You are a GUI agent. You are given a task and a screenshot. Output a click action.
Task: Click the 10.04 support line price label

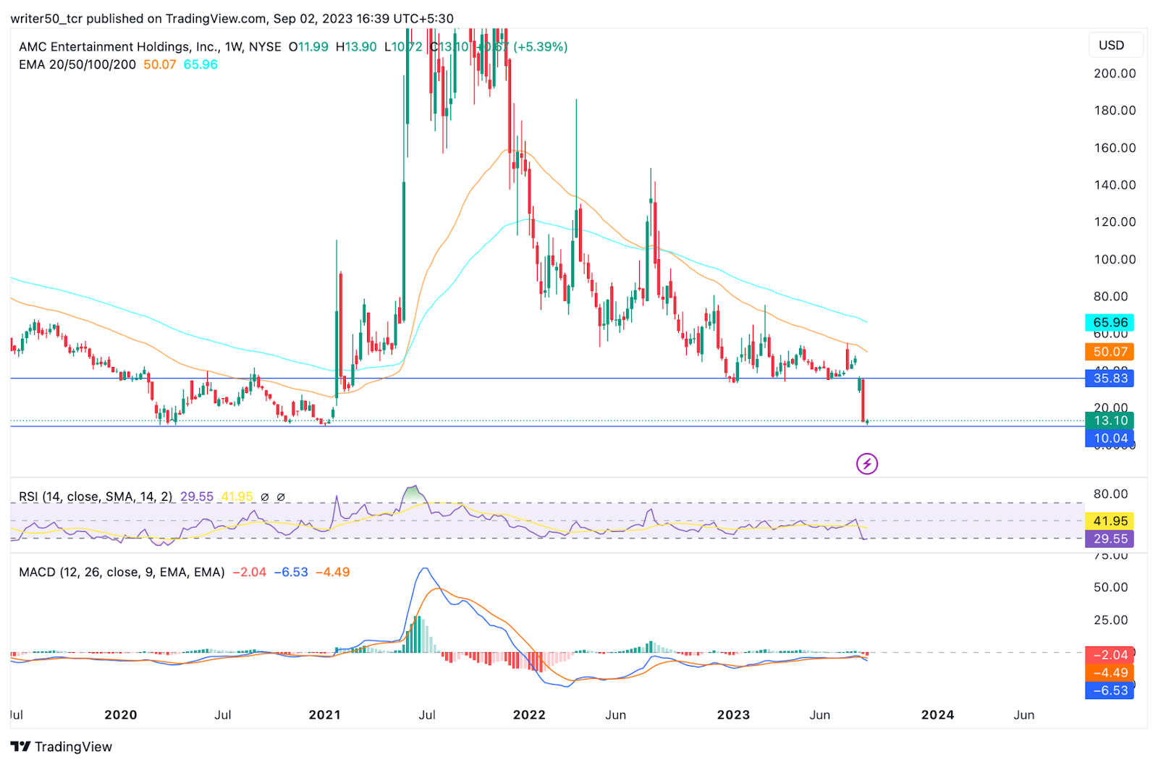[1110, 438]
